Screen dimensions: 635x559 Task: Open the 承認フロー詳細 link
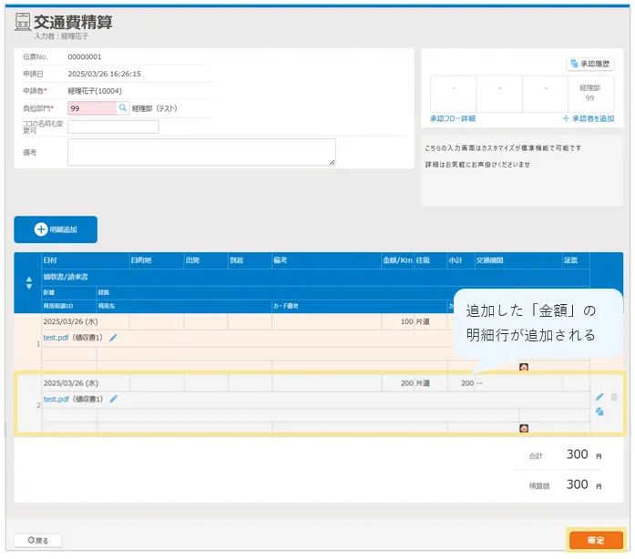[x=452, y=119]
